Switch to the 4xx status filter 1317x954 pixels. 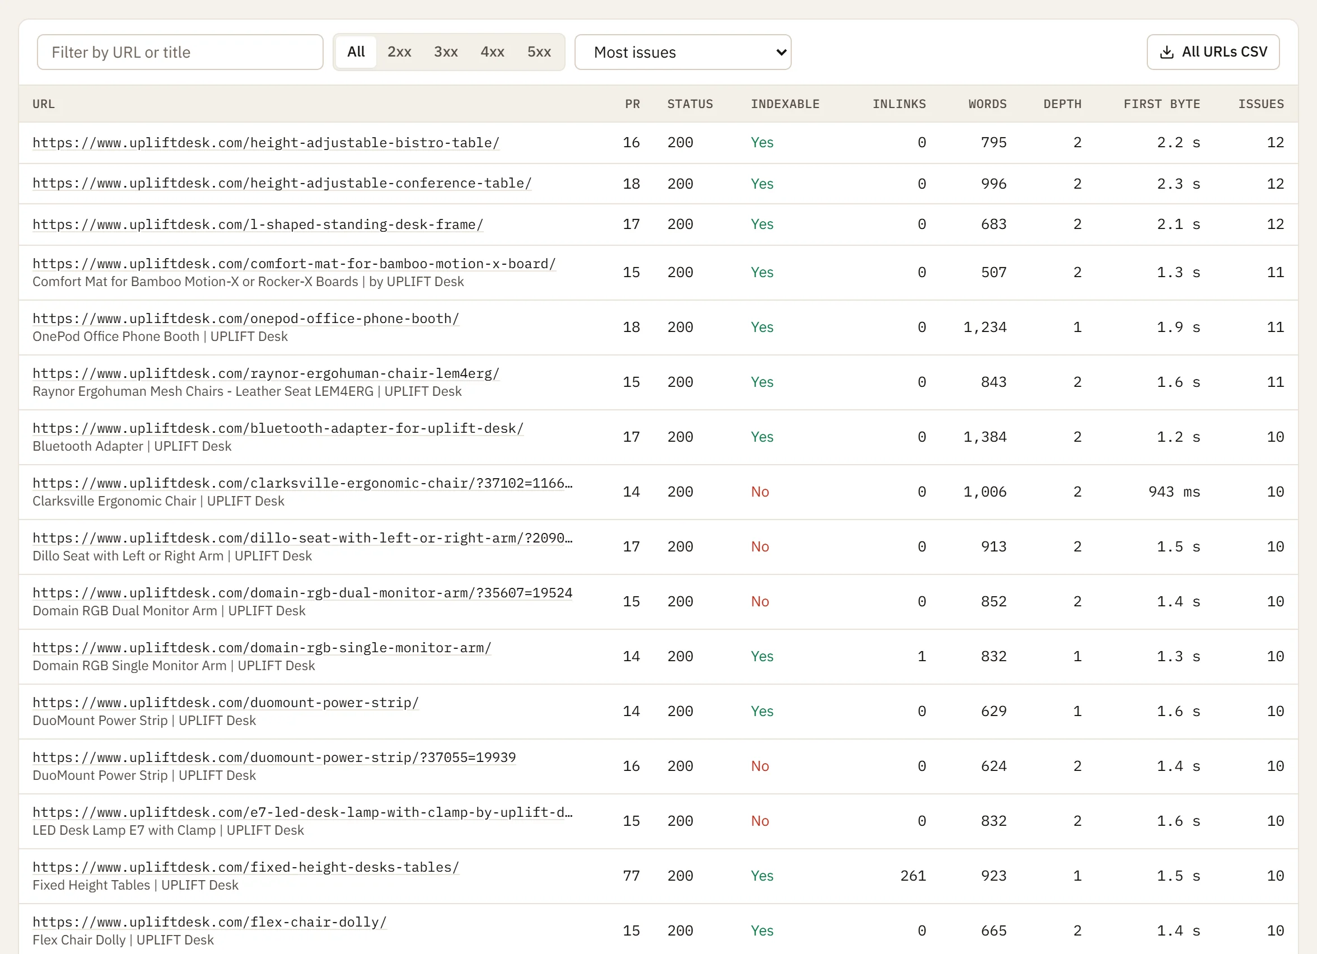click(x=492, y=52)
